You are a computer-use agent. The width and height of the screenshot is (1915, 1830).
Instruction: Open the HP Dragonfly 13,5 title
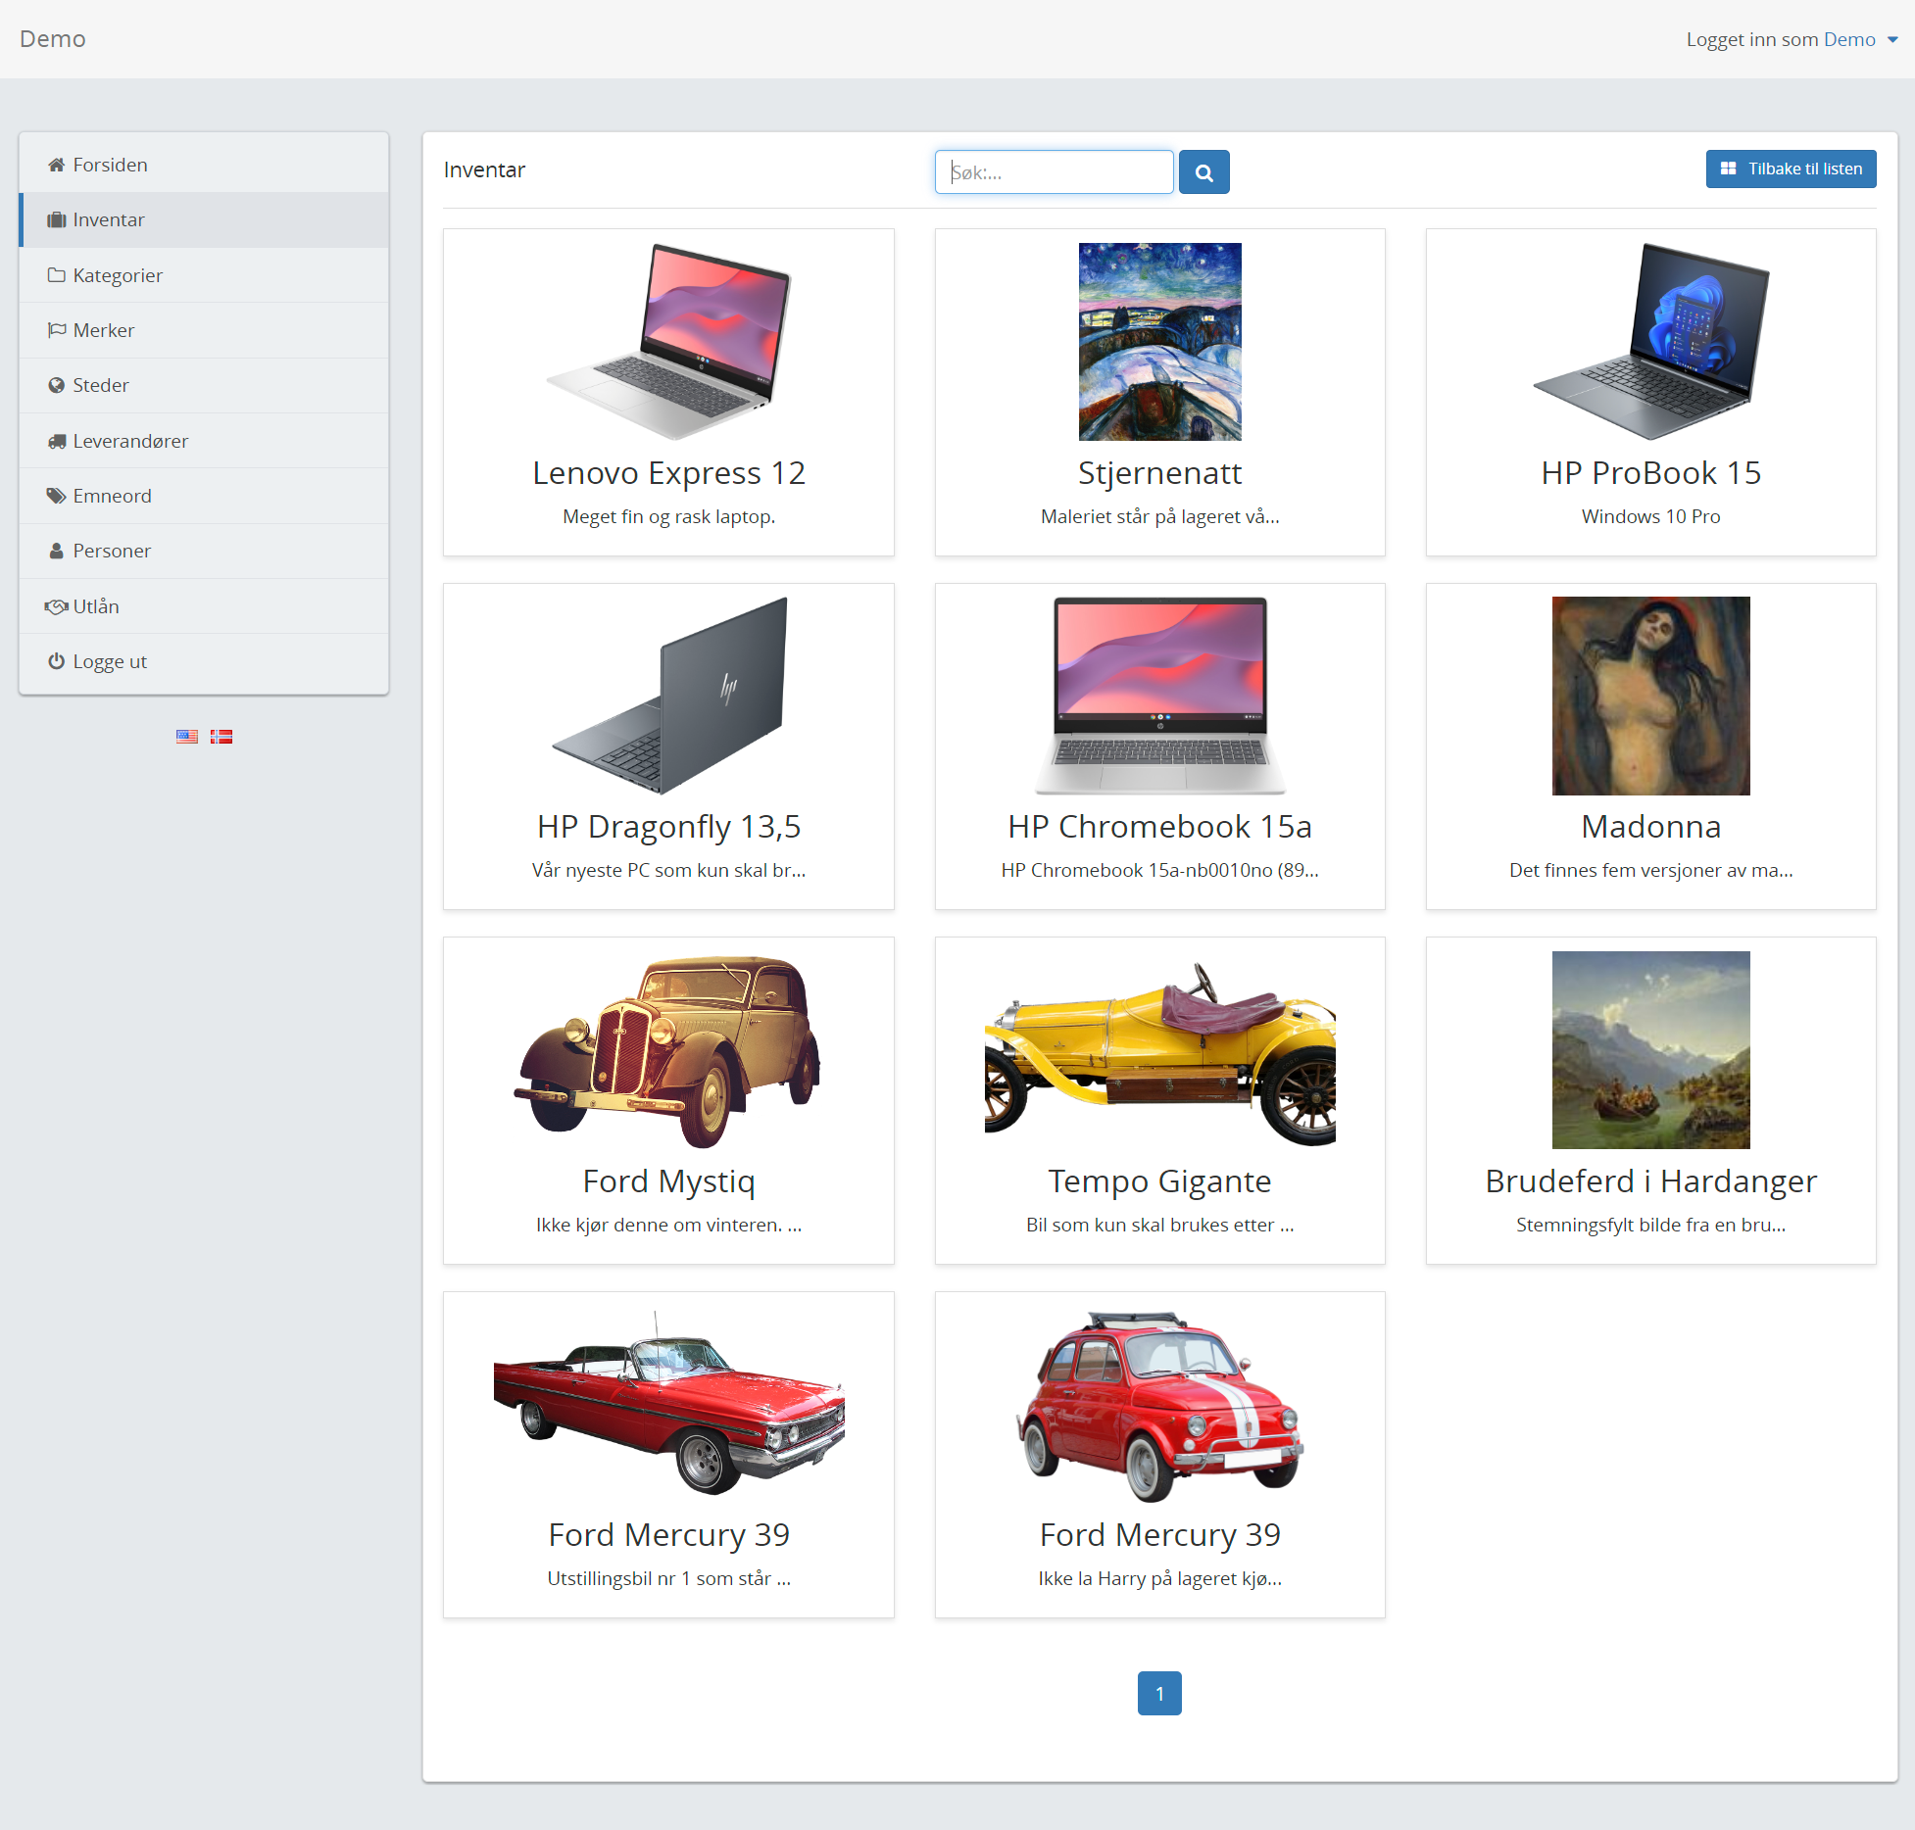click(x=668, y=828)
